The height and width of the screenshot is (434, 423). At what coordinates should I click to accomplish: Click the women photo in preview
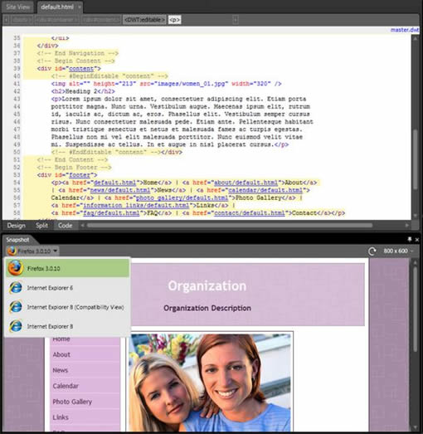click(x=209, y=382)
